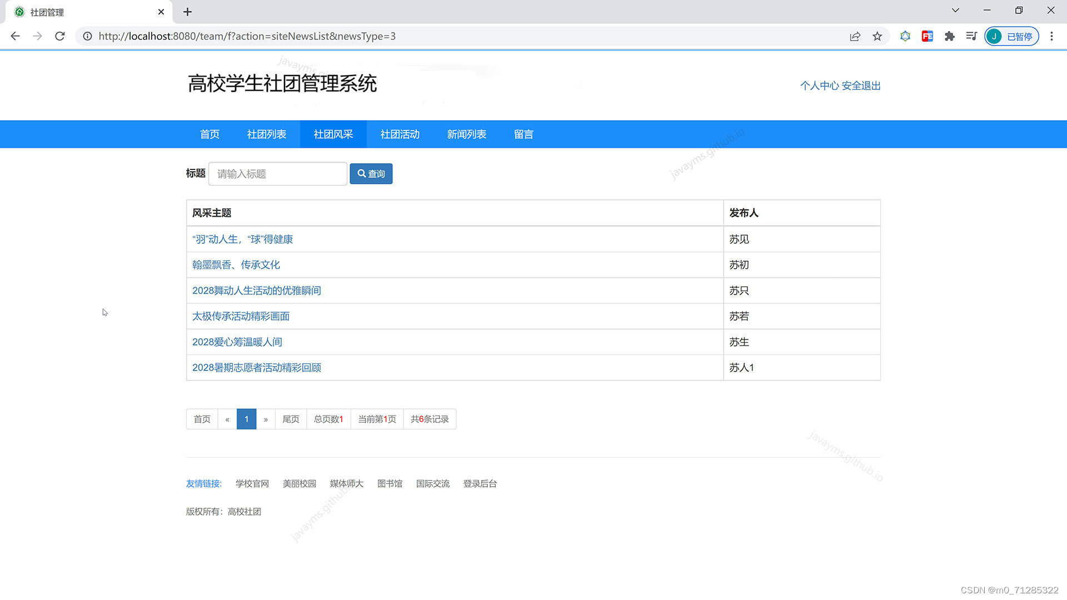Screen dimensions: 1067x600
Task: Open the extensions puzzle icon
Action: coord(949,36)
